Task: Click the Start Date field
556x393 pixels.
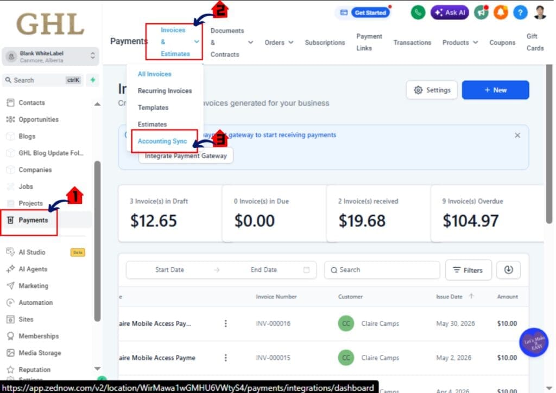Action: pyautogui.click(x=169, y=270)
